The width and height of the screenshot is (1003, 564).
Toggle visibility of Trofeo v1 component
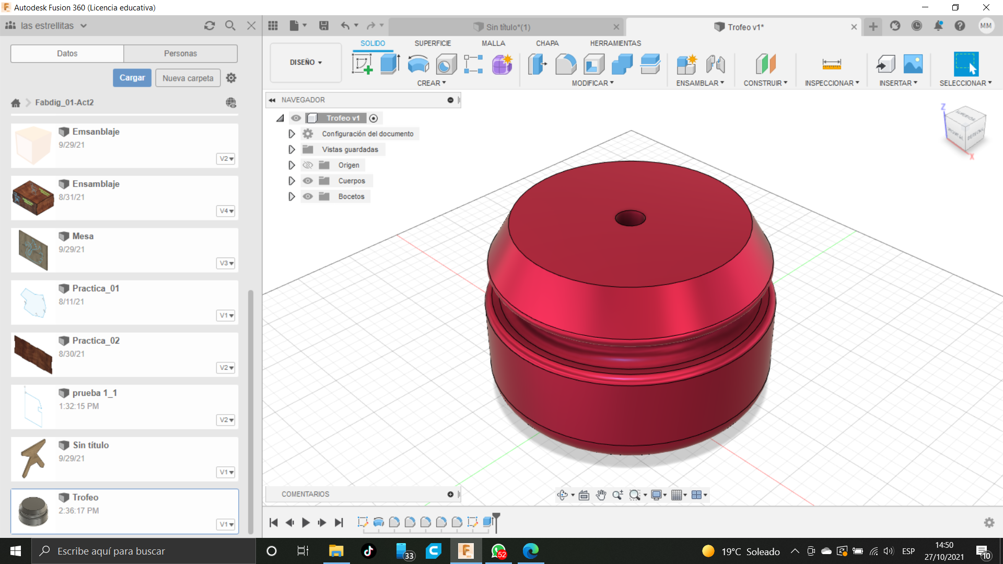coord(296,118)
